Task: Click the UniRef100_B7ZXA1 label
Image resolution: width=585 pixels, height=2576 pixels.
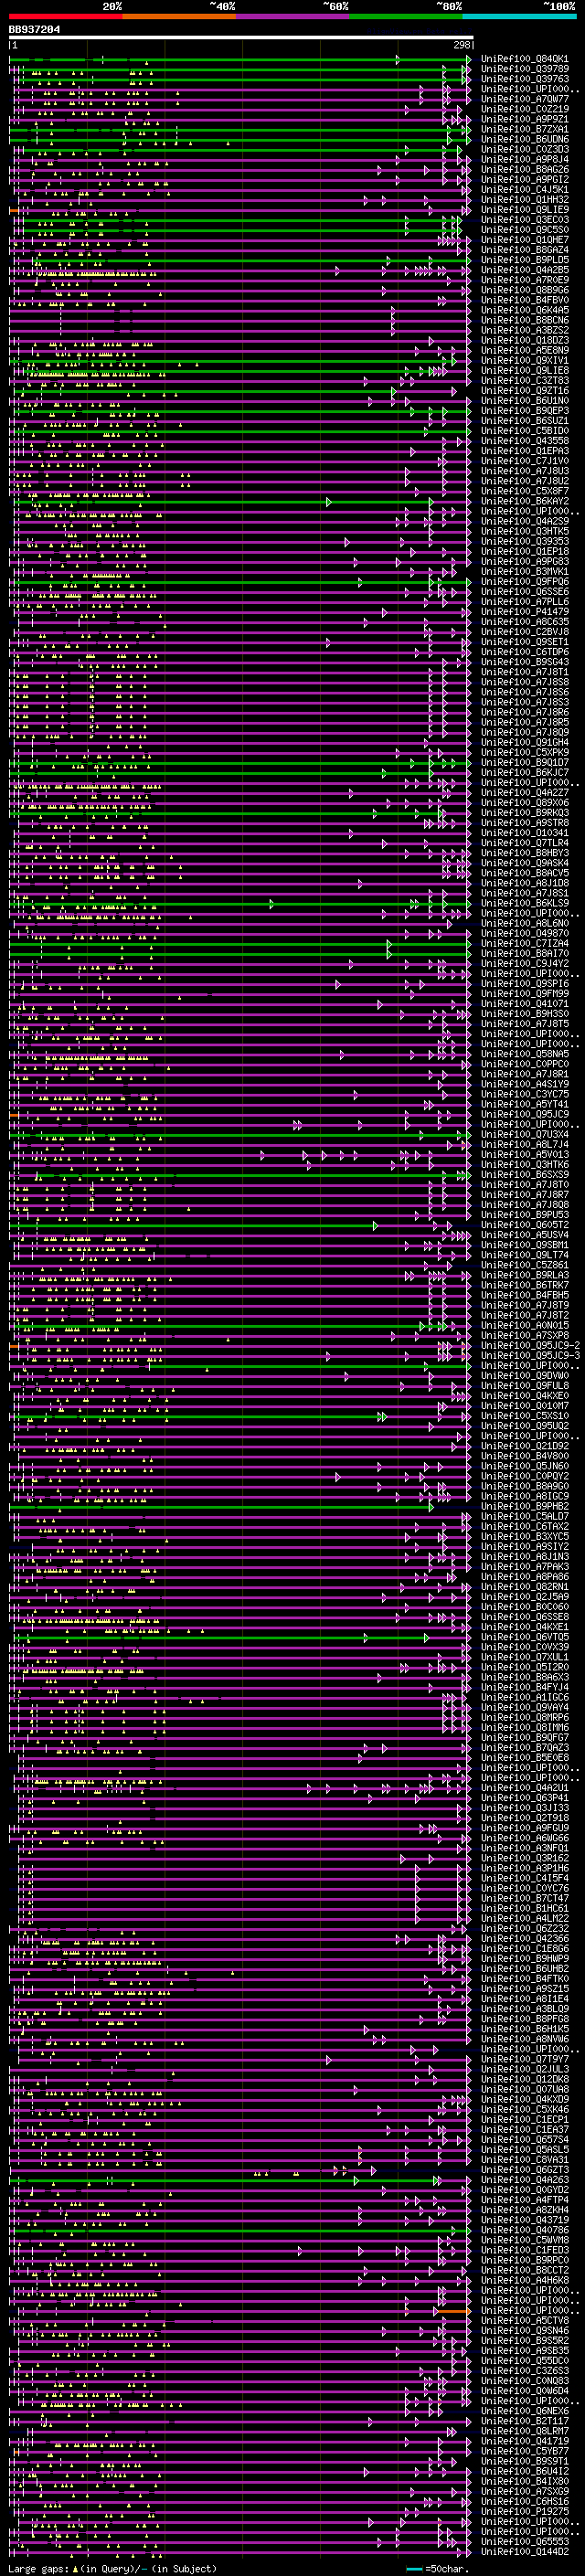Action: [x=525, y=129]
